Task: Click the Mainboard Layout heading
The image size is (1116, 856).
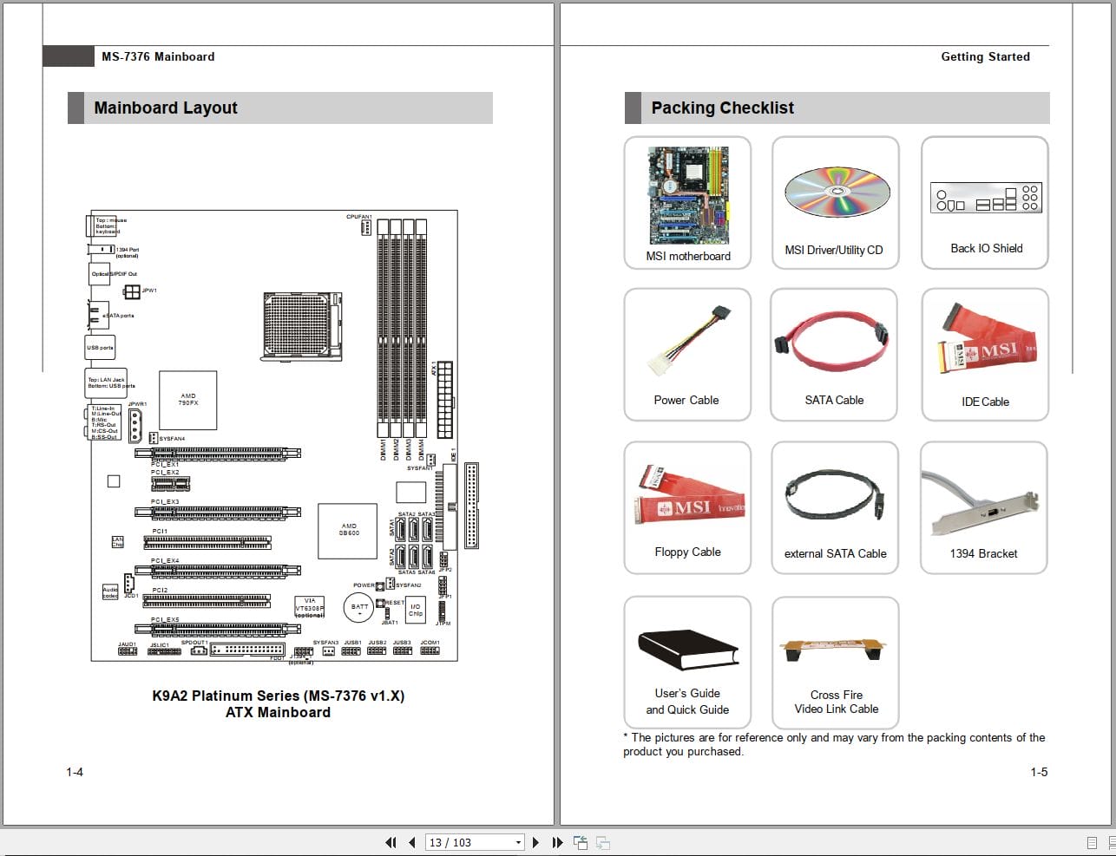Action: 165,108
